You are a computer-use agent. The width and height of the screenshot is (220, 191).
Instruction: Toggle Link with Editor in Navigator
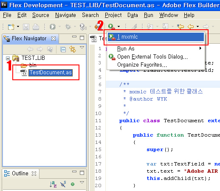click(x=73, y=49)
